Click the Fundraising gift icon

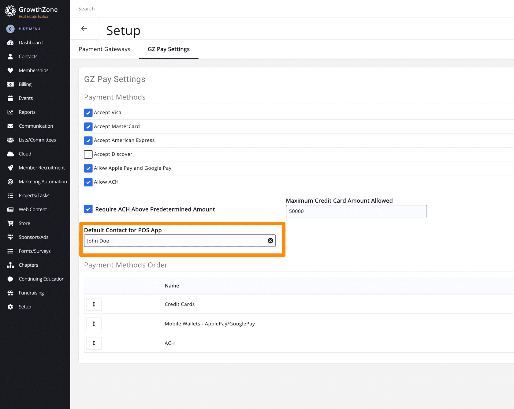[10, 293]
